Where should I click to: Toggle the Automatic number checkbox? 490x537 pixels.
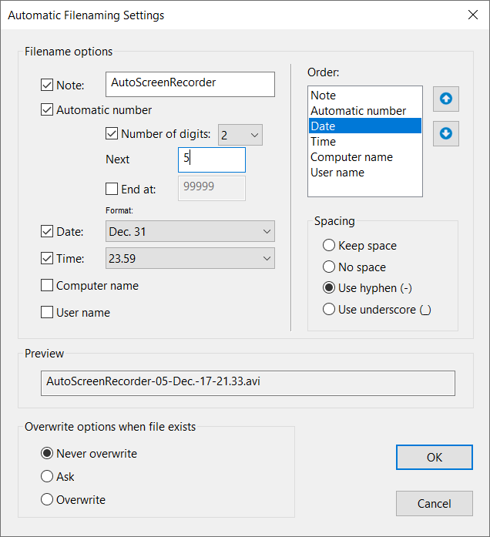pos(48,110)
